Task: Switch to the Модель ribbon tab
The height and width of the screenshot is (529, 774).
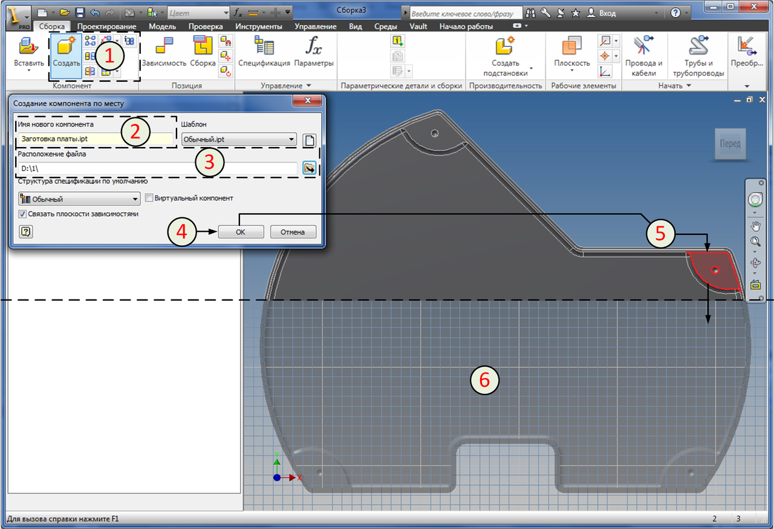Action: pos(162,27)
